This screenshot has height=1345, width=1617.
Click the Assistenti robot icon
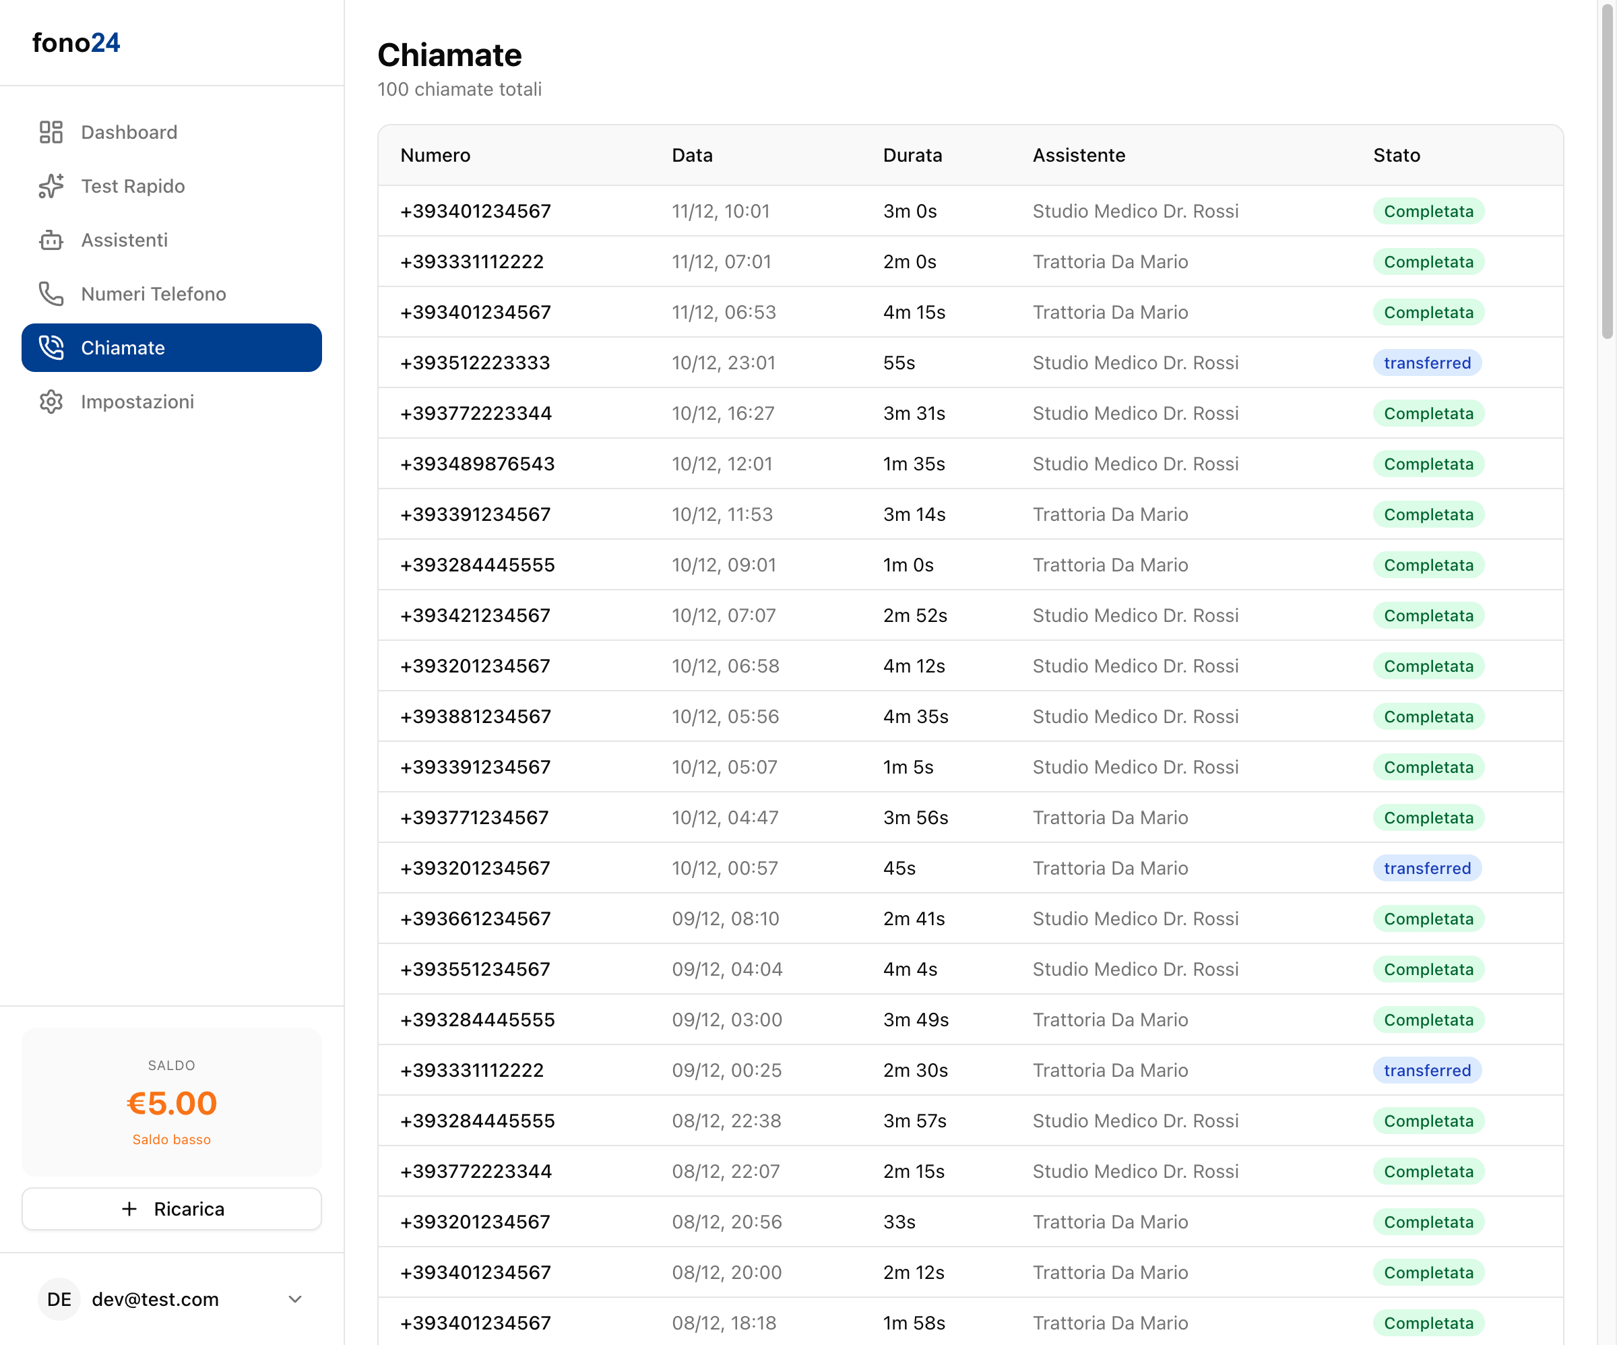pyautogui.click(x=51, y=240)
